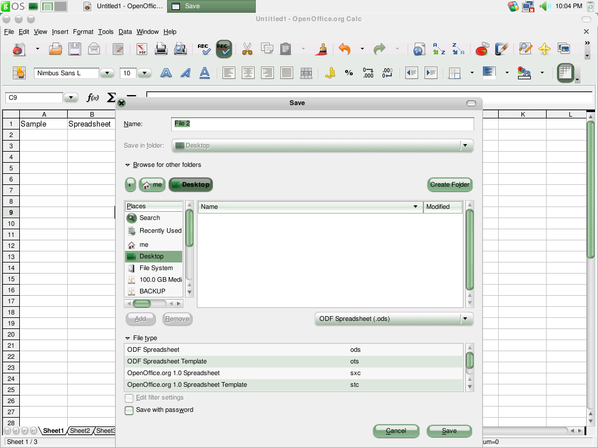This screenshot has height=448, width=598.
Task: Switch to the Sheet2 tab
Action: tap(80, 430)
